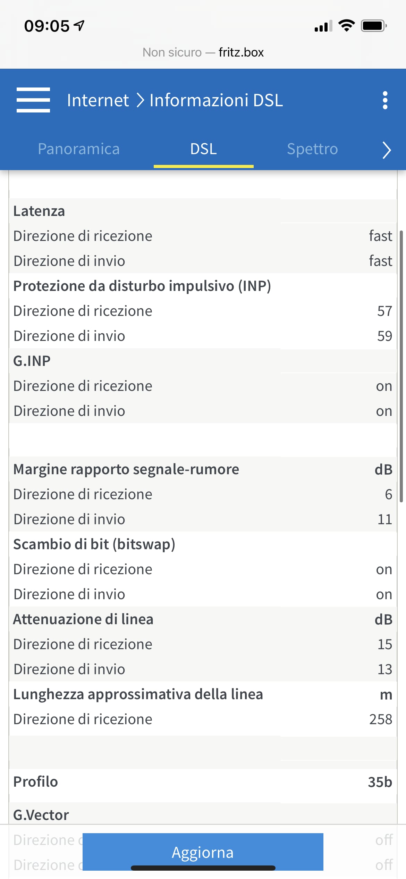Go to Internet in the breadcrumb
406x879 pixels.
point(98,100)
